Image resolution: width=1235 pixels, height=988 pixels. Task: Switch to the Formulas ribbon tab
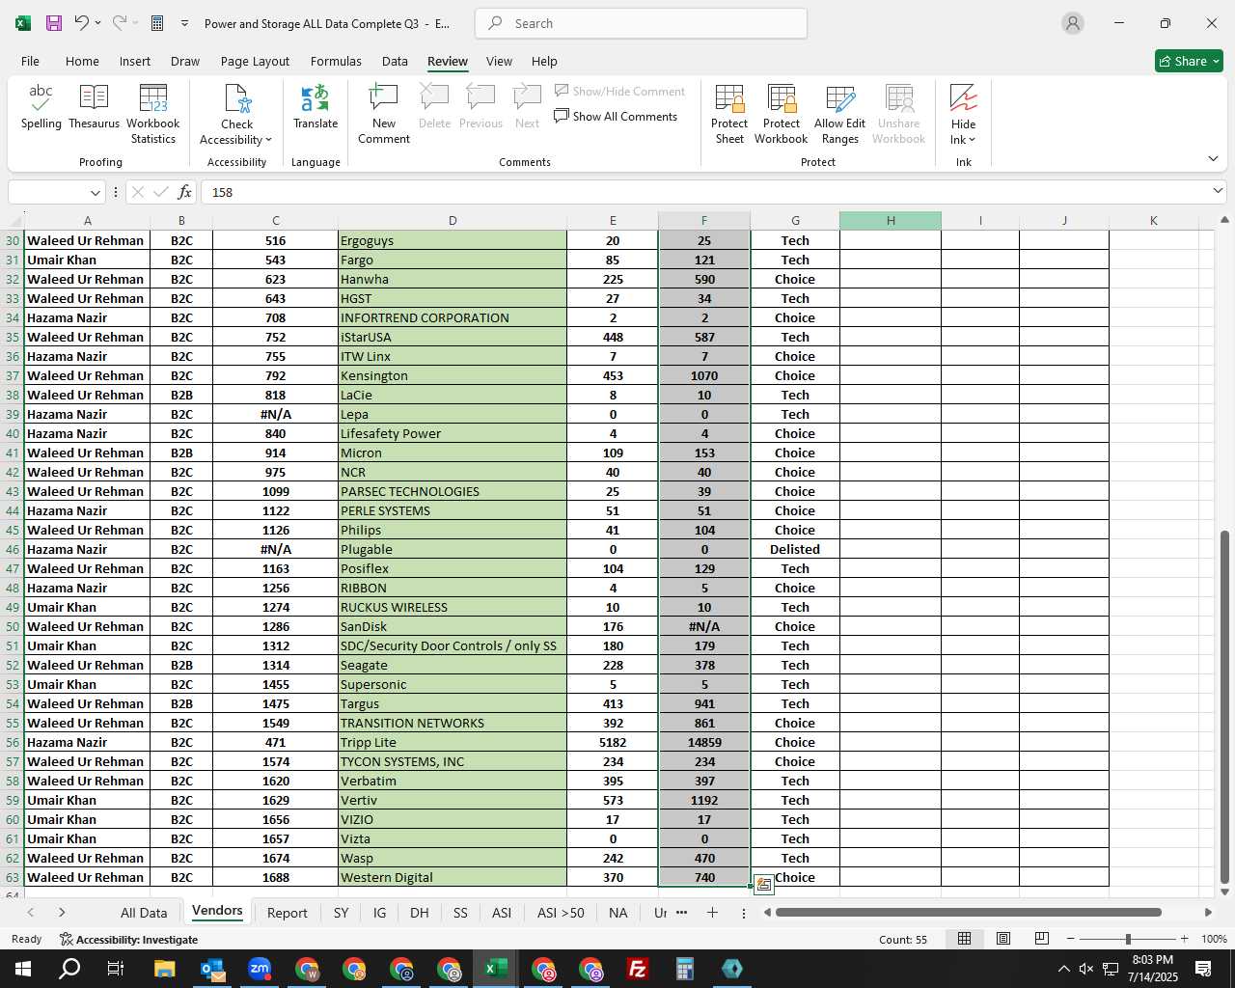(336, 61)
